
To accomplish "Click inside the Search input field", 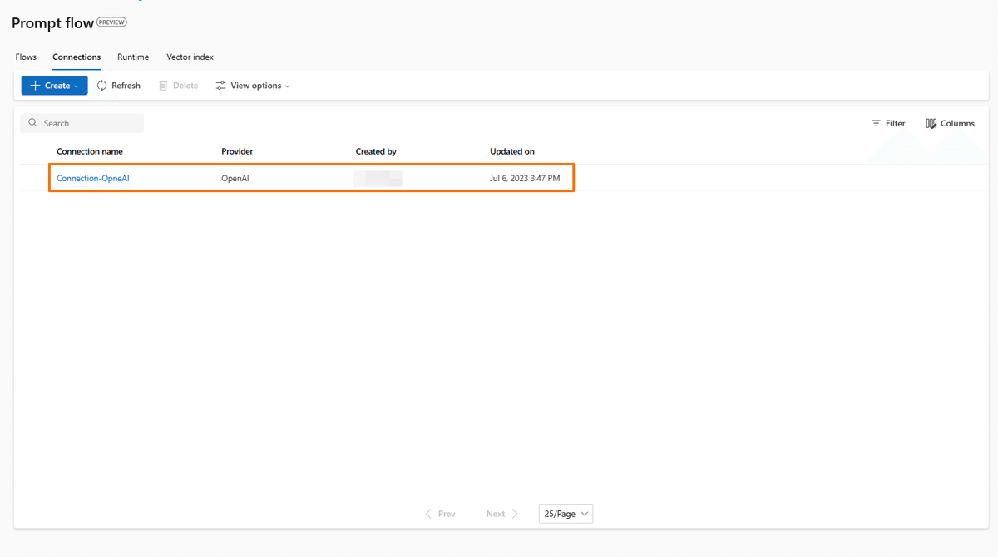I will [x=83, y=122].
